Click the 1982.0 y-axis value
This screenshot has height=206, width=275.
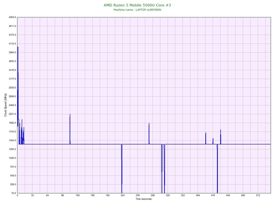(x=12, y=123)
